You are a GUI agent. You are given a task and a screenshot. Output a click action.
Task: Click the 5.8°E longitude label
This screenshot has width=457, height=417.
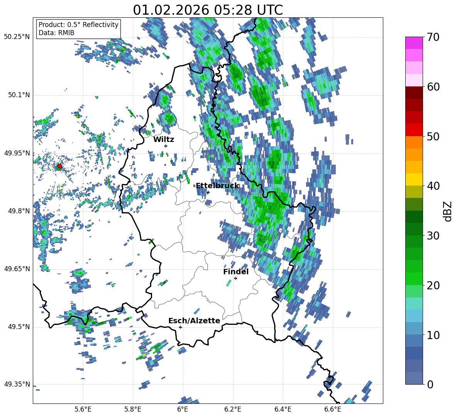pos(133,409)
